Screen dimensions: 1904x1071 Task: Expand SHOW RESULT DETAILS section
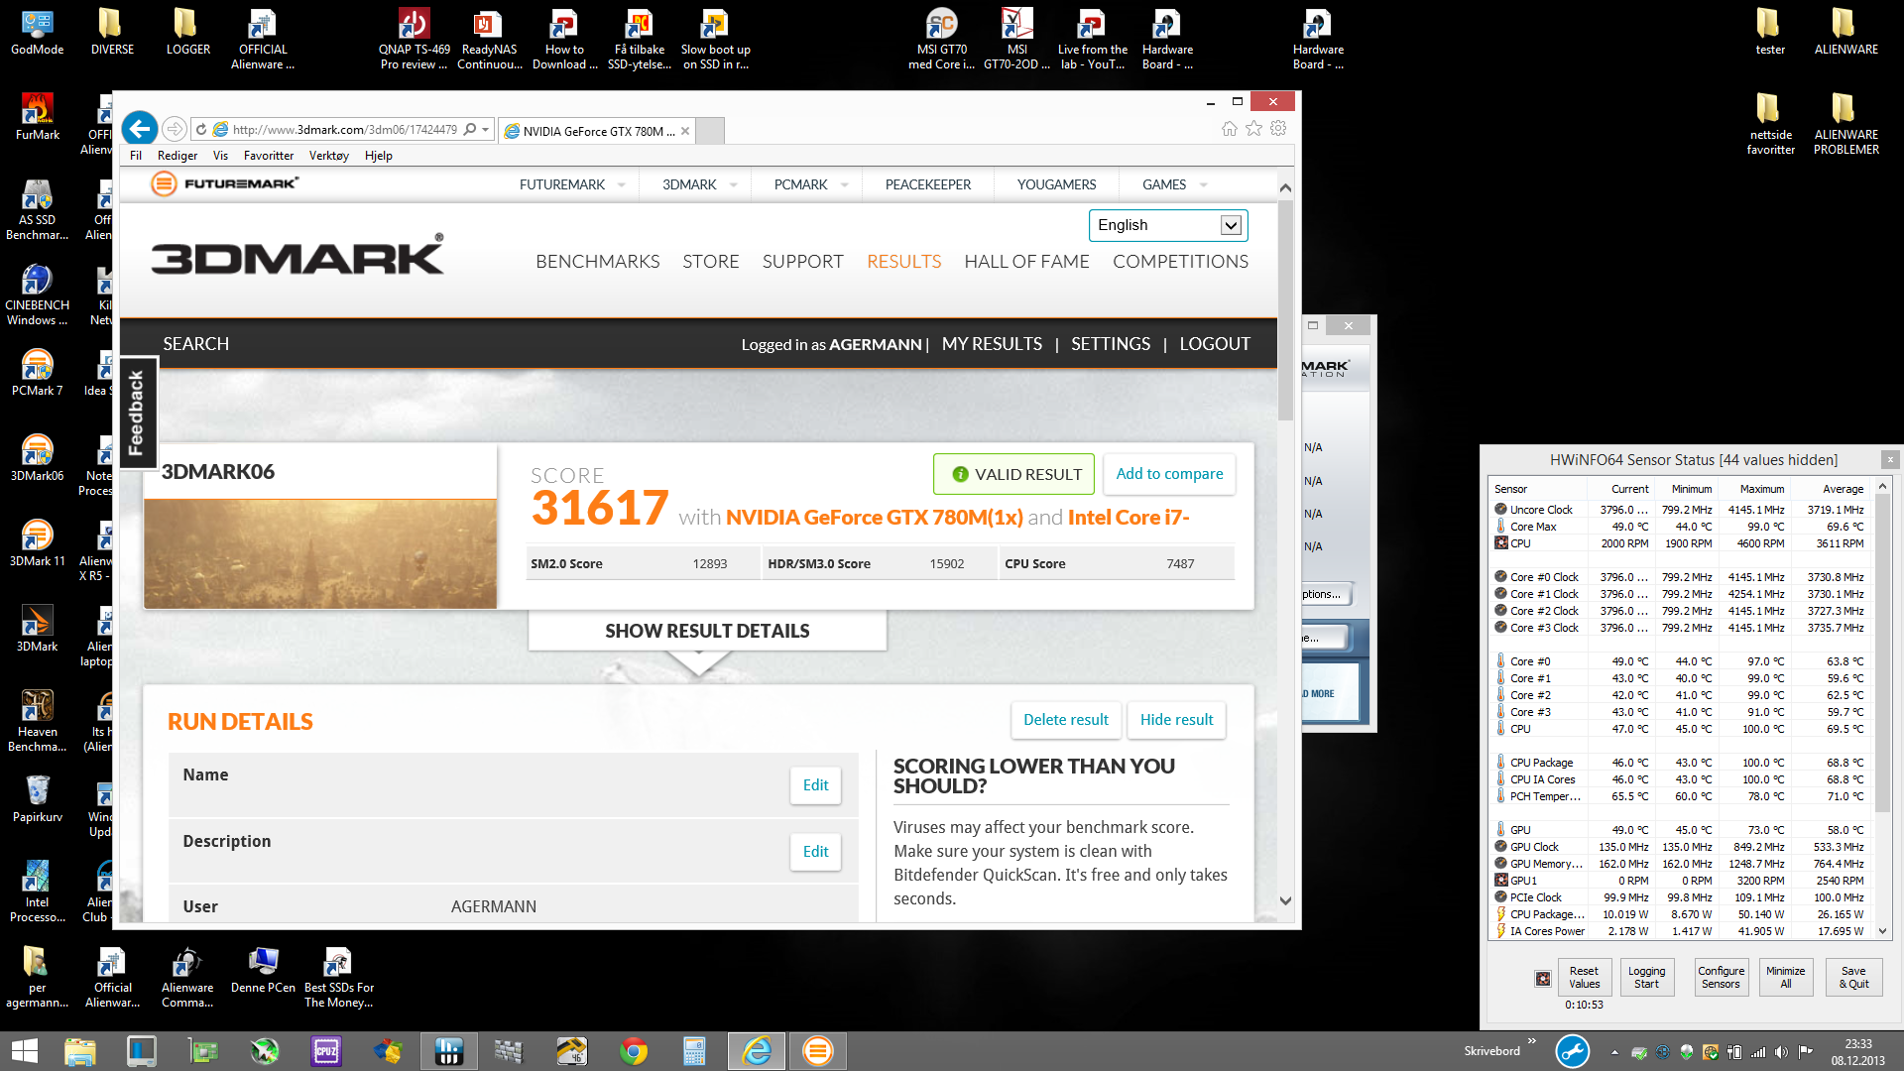click(x=707, y=631)
